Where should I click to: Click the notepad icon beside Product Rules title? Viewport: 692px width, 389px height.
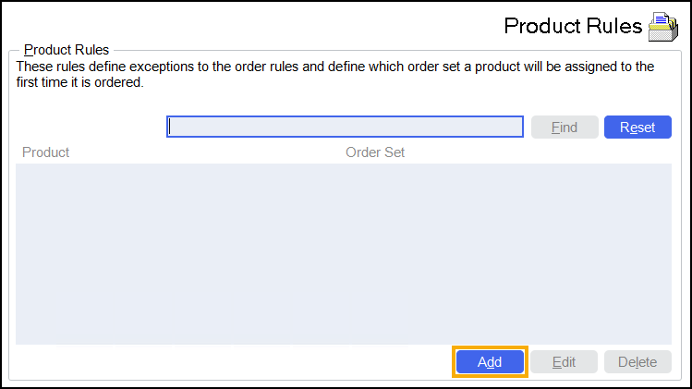pos(662,27)
